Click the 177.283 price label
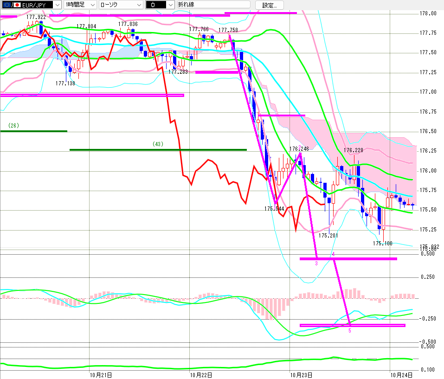Image resolution: width=444 pixels, height=379 pixels. point(178,72)
